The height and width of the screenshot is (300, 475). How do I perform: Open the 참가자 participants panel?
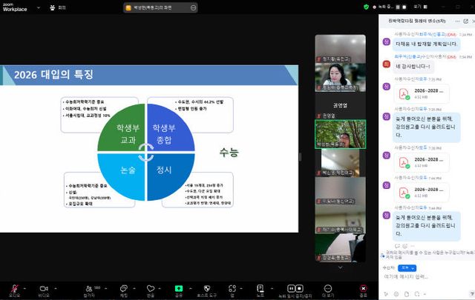click(x=88, y=287)
